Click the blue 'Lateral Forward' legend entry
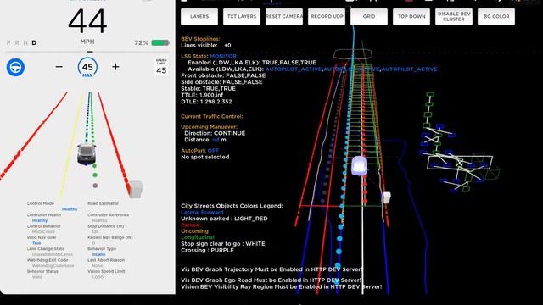Viewport: 543px width, 305px height. (x=202, y=212)
